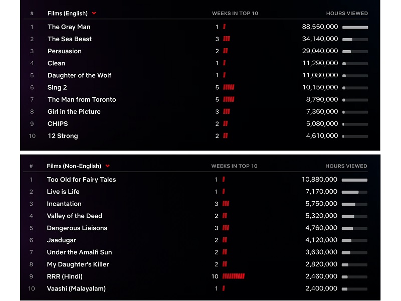The height and width of the screenshot is (301, 401).
Task: Click the weeks bars for Incantation
Action: click(226, 204)
